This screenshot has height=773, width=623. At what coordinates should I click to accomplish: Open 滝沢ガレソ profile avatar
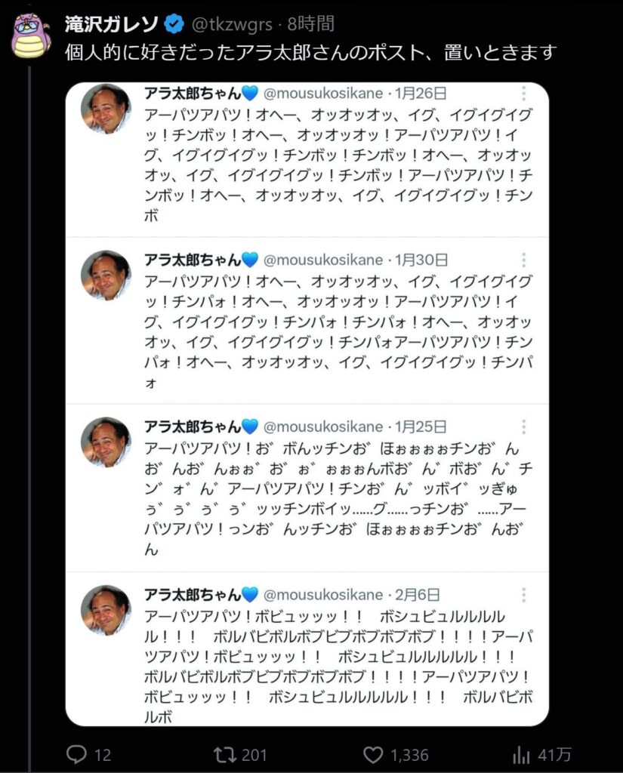pyautogui.click(x=30, y=35)
